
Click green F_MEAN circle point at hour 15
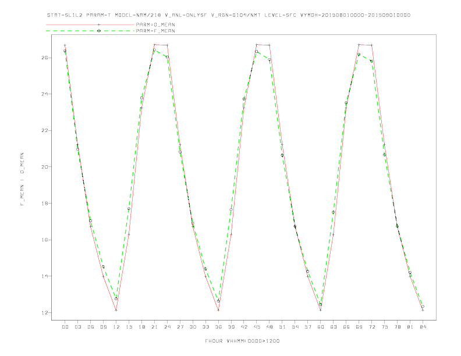[129, 209]
